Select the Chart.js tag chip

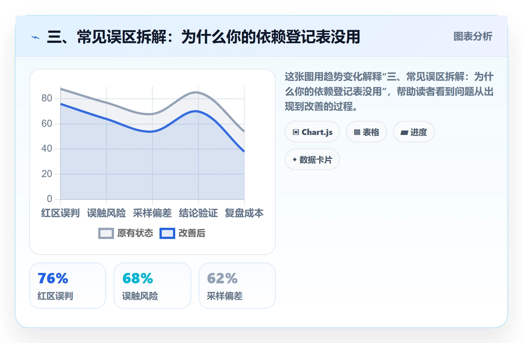(x=312, y=132)
